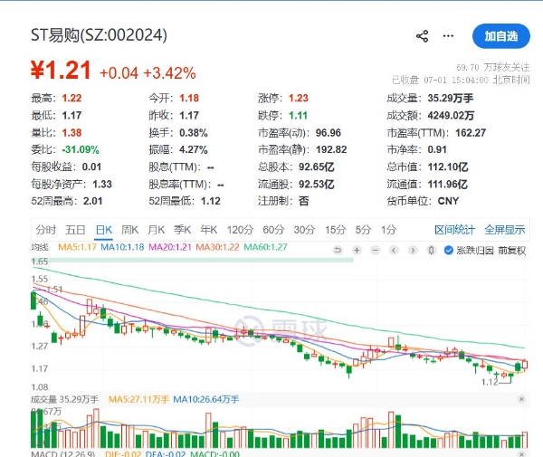Viewport: 543px width, 457px height.
Task: Switch to the 15分 chart tab
Action: (x=335, y=230)
